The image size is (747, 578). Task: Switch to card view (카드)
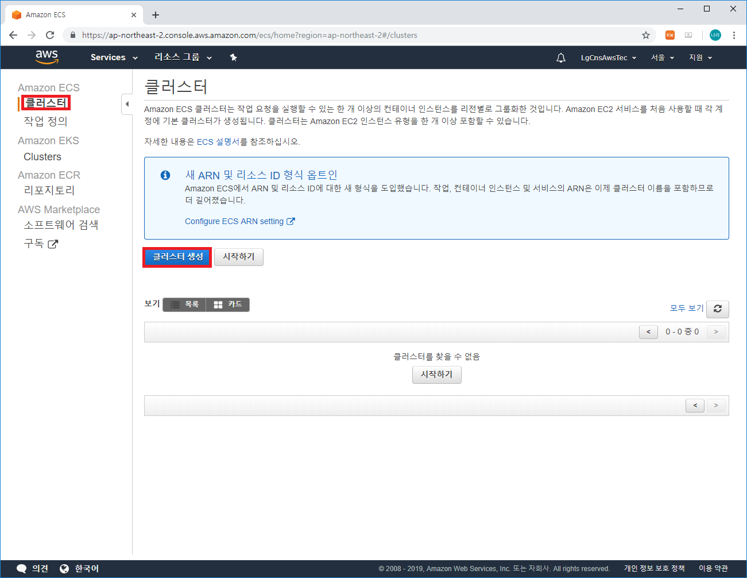(228, 305)
